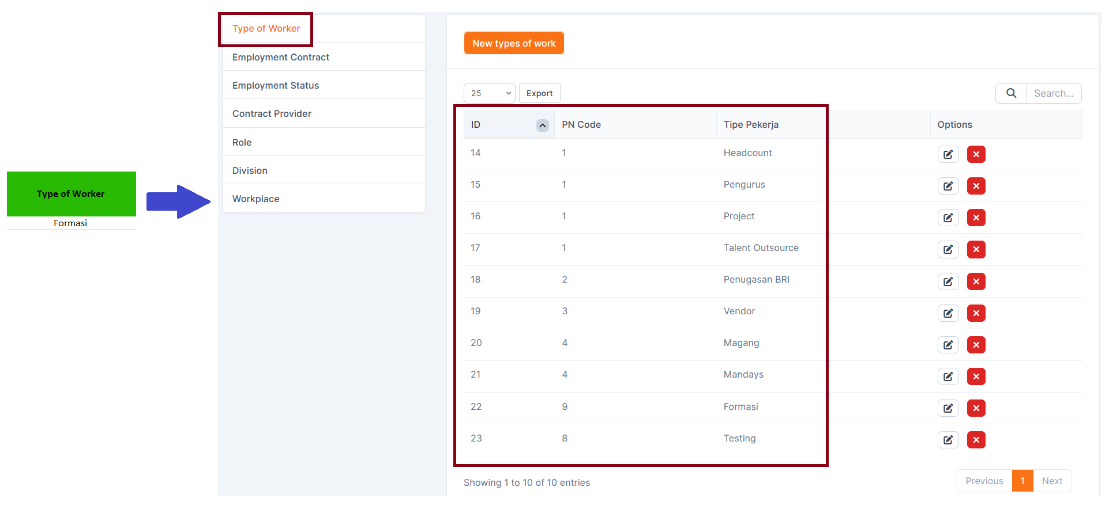
Task: Remove the Vendor row with delete icon
Action: pos(976,313)
